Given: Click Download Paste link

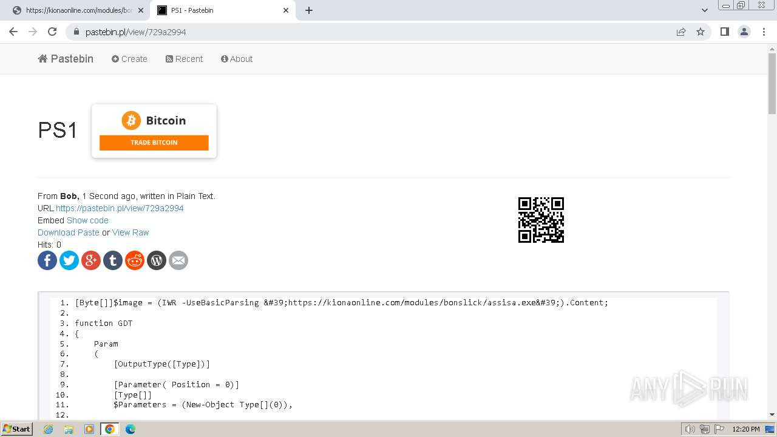Looking at the screenshot, I should (x=69, y=232).
